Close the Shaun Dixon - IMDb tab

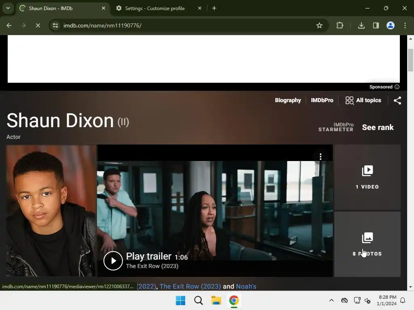pos(103,8)
